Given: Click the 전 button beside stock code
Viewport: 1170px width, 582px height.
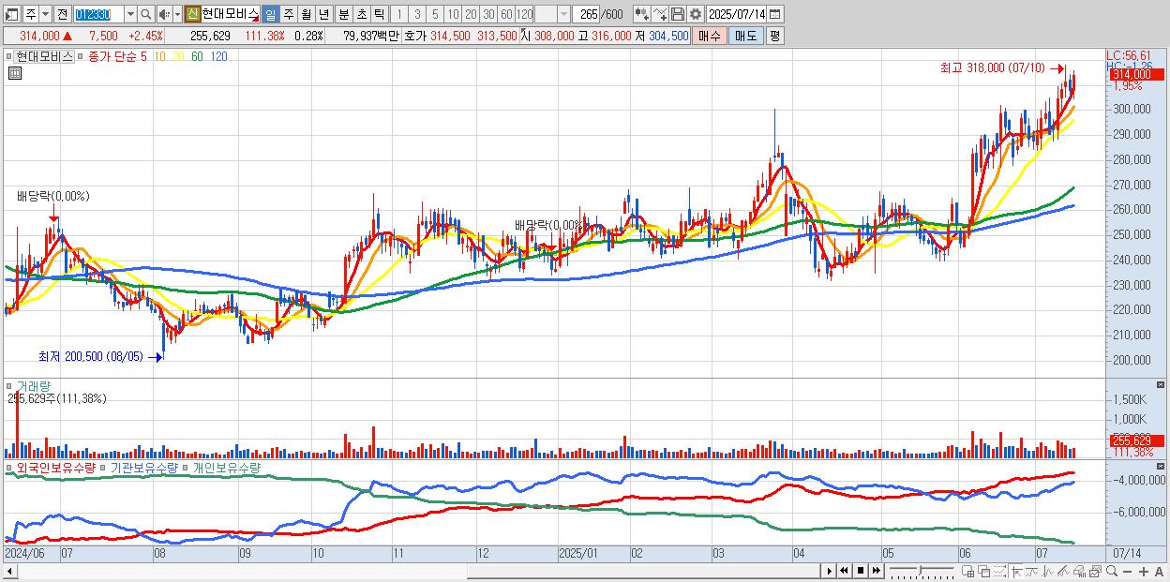Looking at the screenshot, I should pyautogui.click(x=63, y=14).
